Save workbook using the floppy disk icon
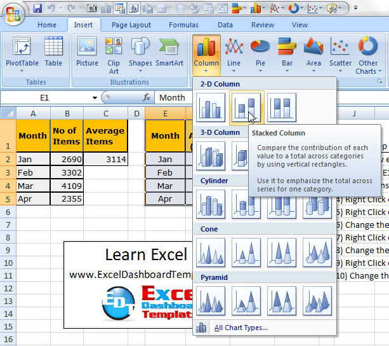Viewport: 389px width, 346px height. coord(37,8)
